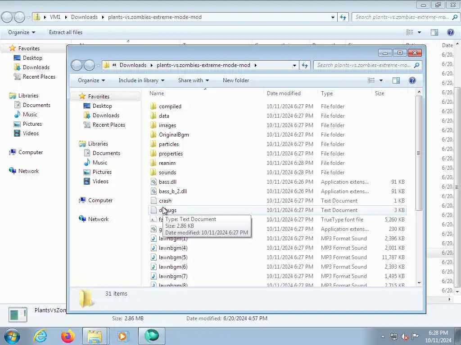The height and width of the screenshot is (345, 461).
Task: Select lawnbgm(6) MP3 file icon
Action: 154,266
